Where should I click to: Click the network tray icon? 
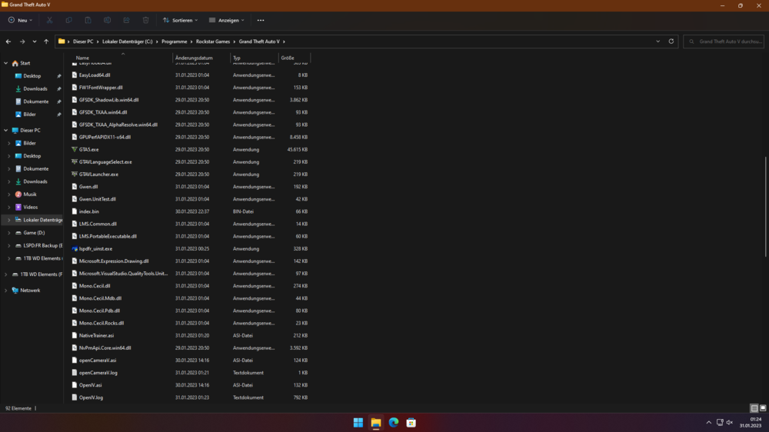coord(720,422)
